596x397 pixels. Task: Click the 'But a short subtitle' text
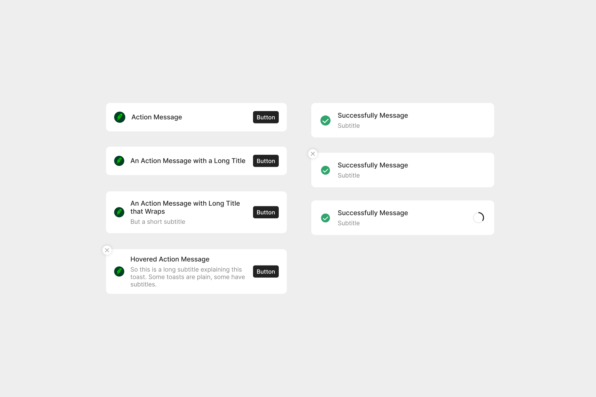[158, 222]
